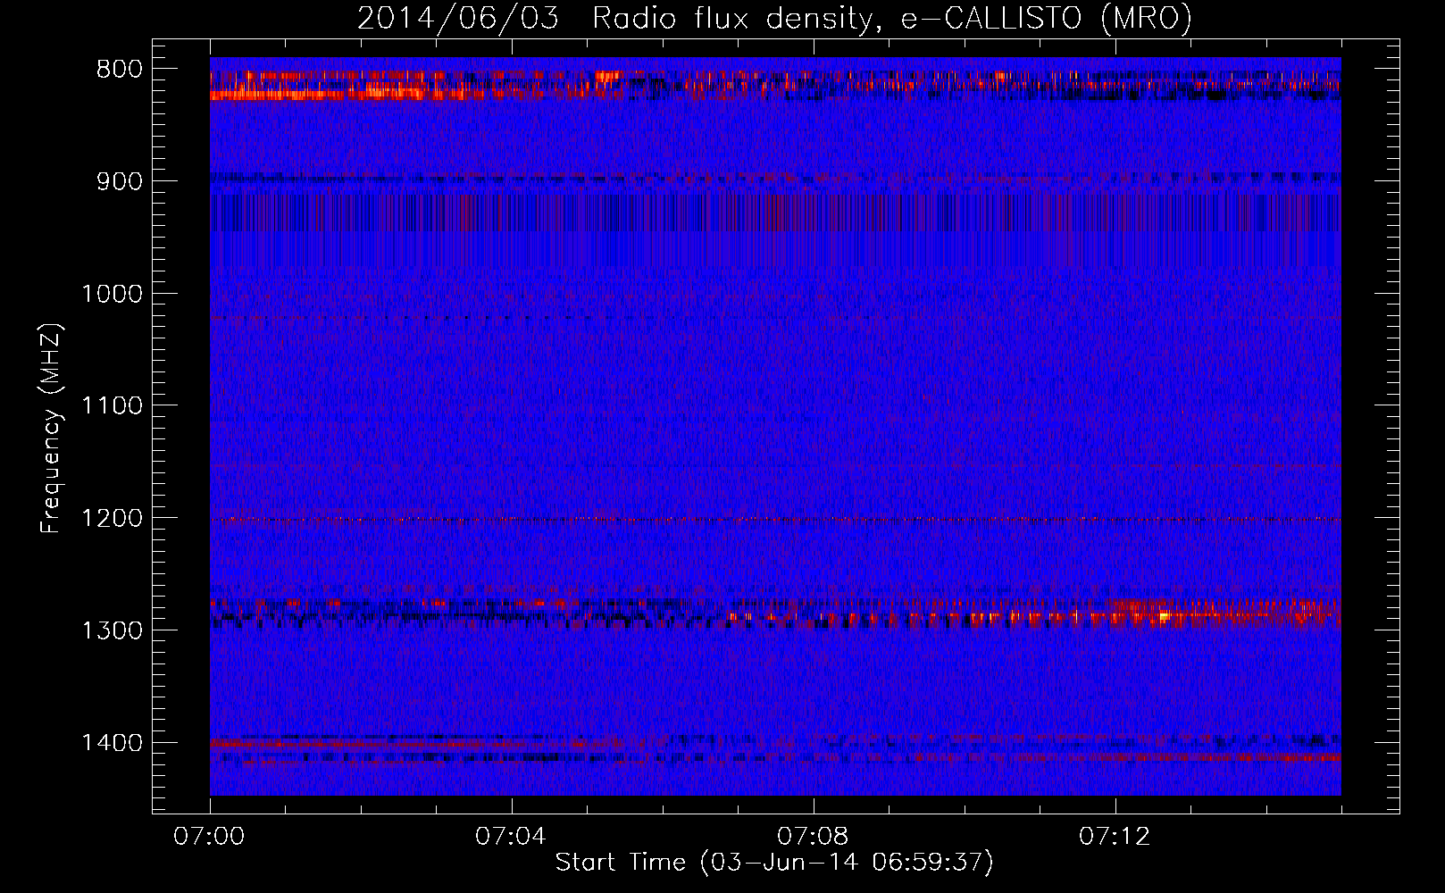Click the 'Start Time (03-Jun-14 06:59:37)' axis label
This screenshot has height=893, width=1445.
pos(774,863)
